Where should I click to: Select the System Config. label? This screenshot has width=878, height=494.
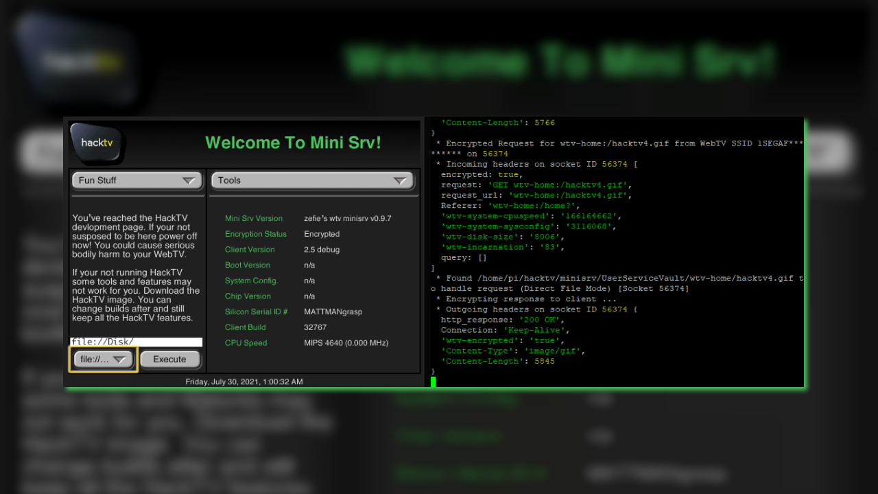252,281
